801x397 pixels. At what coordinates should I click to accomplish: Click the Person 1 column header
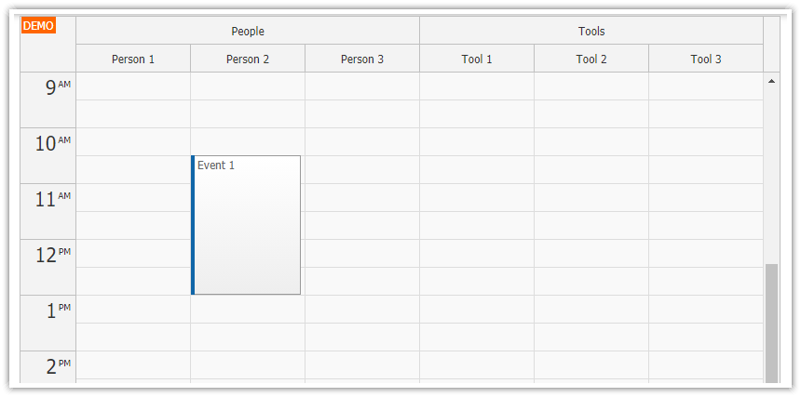tap(133, 59)
